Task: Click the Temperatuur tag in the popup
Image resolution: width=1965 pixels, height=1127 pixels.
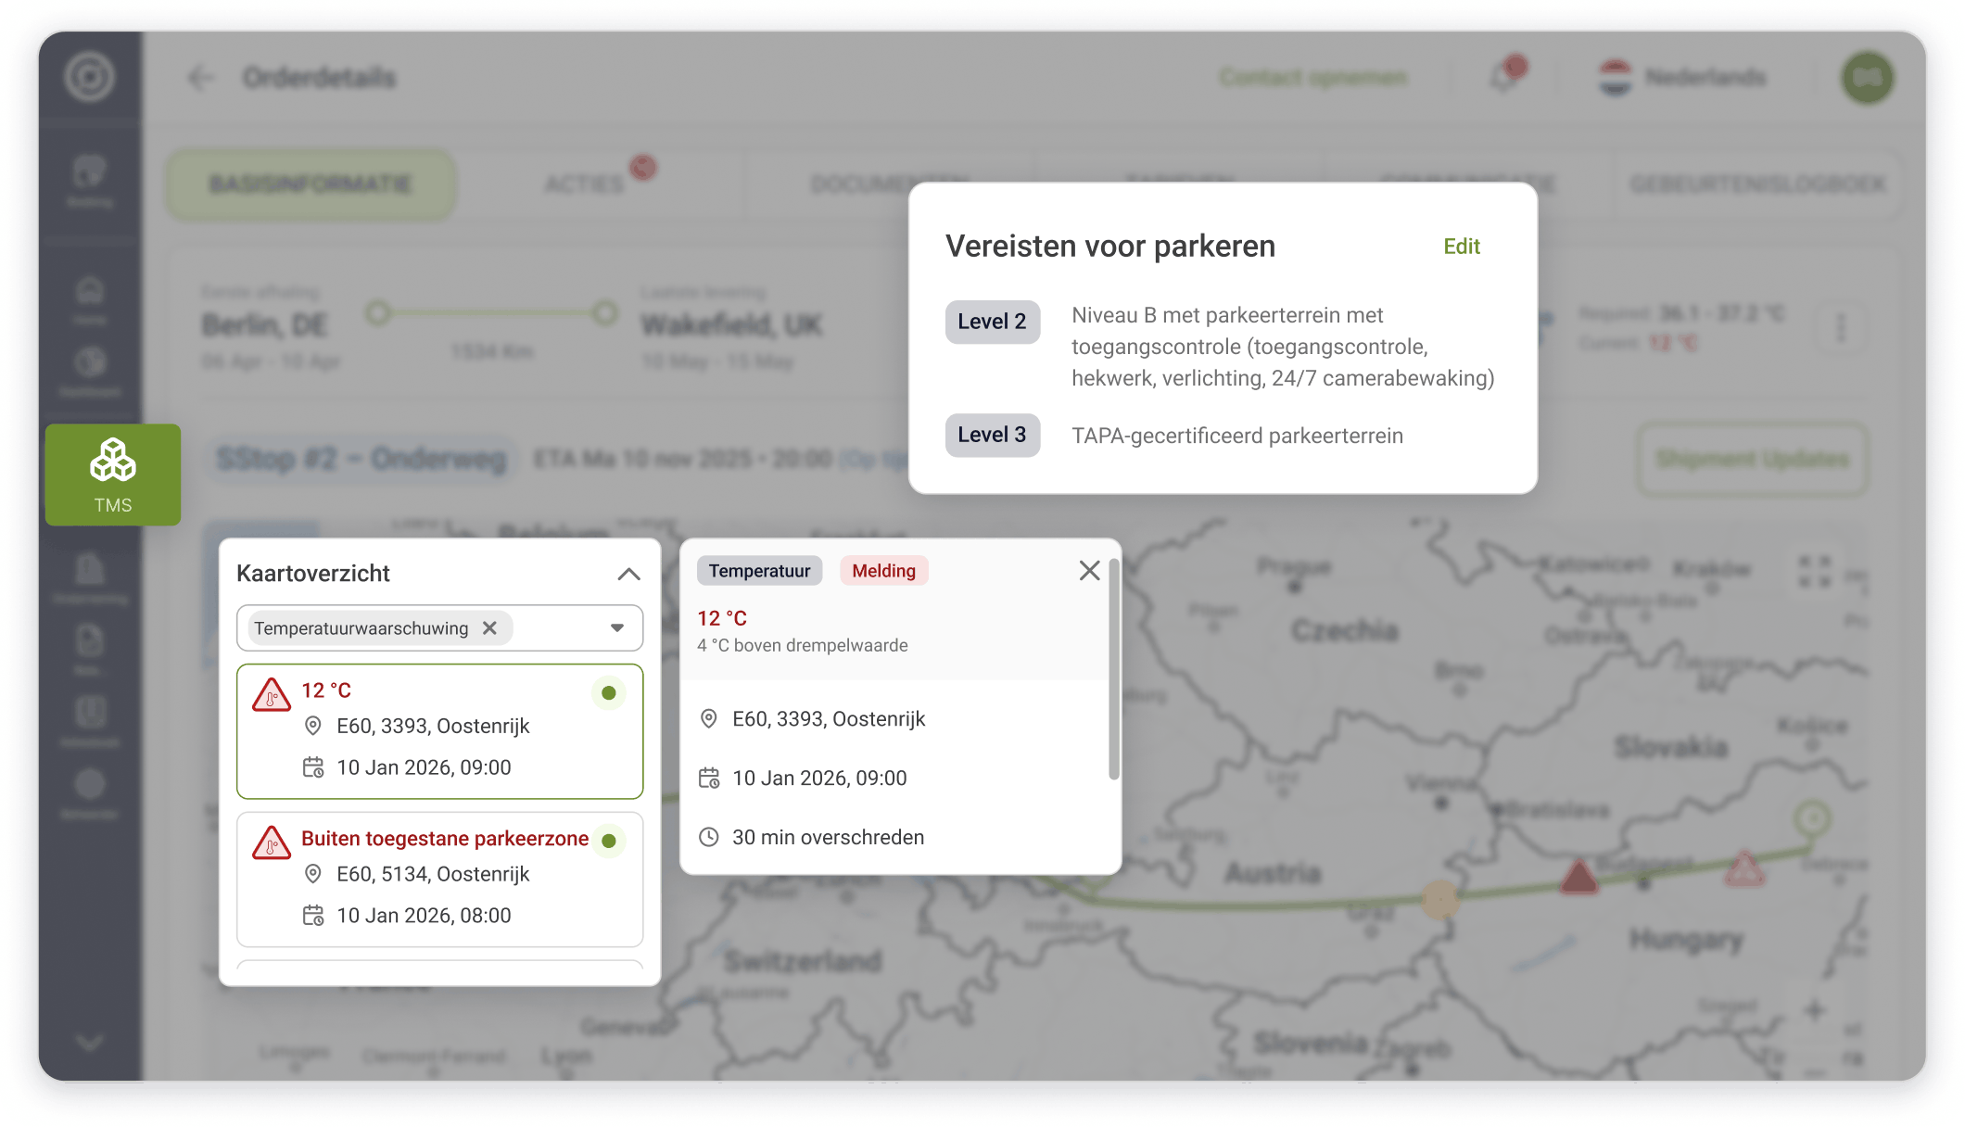Action: click(x=759, y=571)
